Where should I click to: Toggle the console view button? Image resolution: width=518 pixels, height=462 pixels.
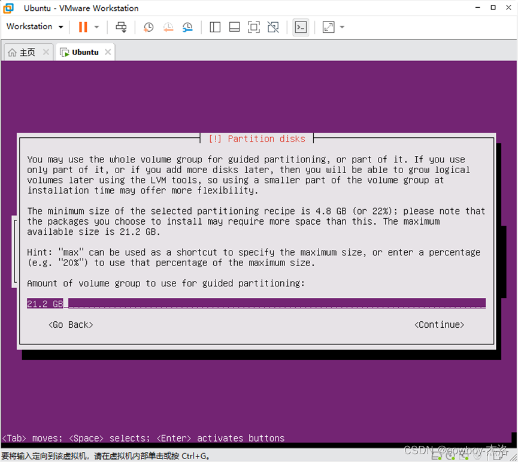(301, 27)
